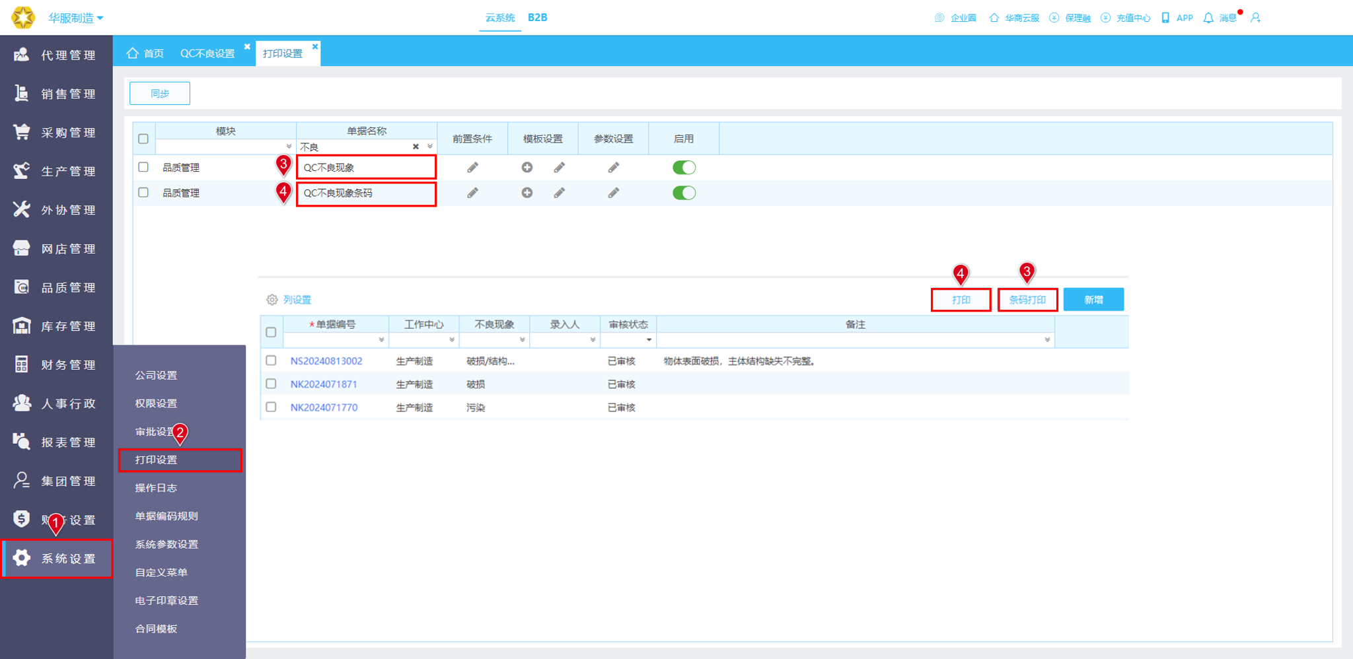The width and height of the screenshot is (1353, 659).
Task: Edit parameter settings for QC不良现象条码 row
Action: tap(614, 193)
